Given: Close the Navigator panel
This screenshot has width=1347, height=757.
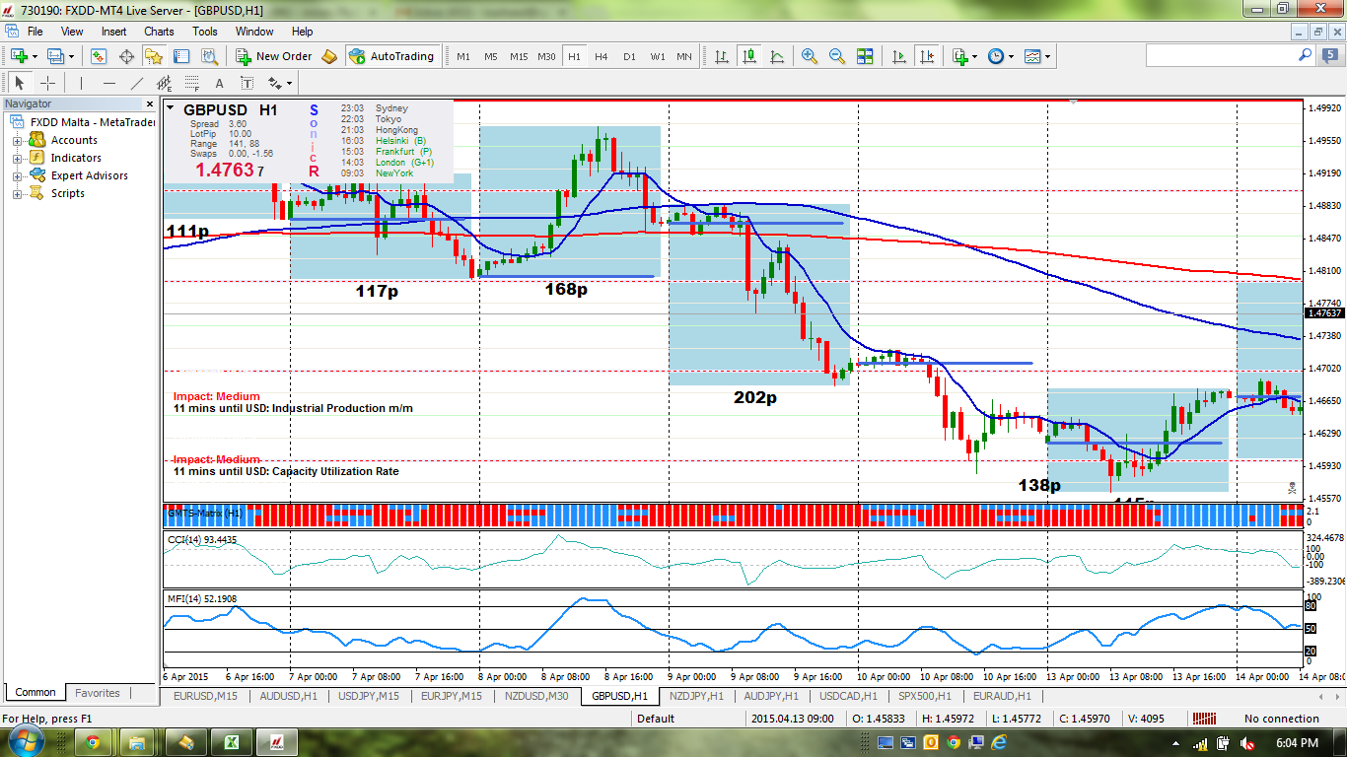Looking at the screenshot, I should click(x=150, y=104).
